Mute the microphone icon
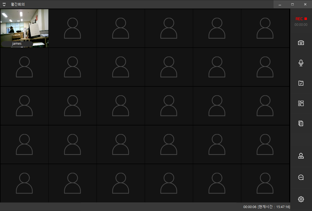 (x=301, y=63)
